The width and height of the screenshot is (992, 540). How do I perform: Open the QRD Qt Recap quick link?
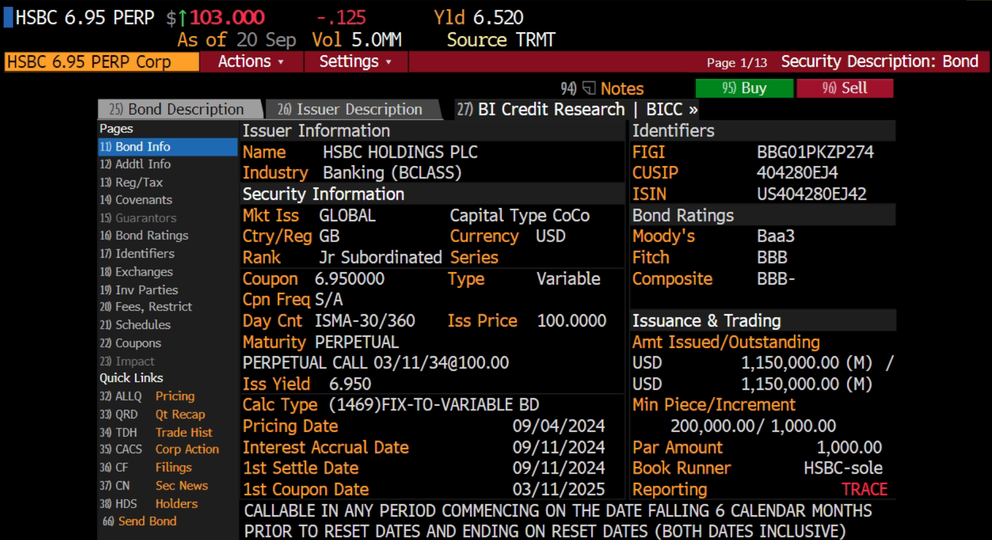pyautogui.click(x=152, y=415)
